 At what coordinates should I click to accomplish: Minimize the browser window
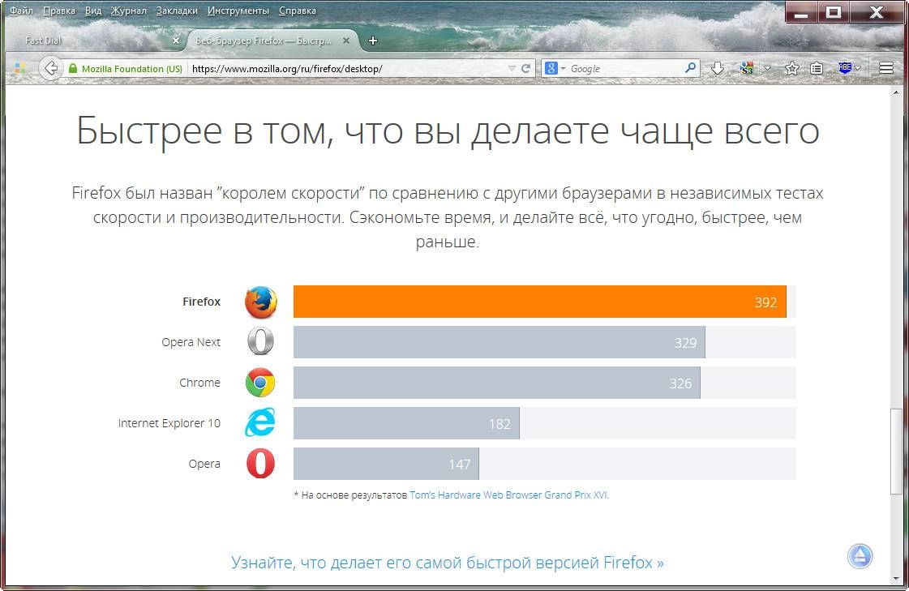point(801,12)
